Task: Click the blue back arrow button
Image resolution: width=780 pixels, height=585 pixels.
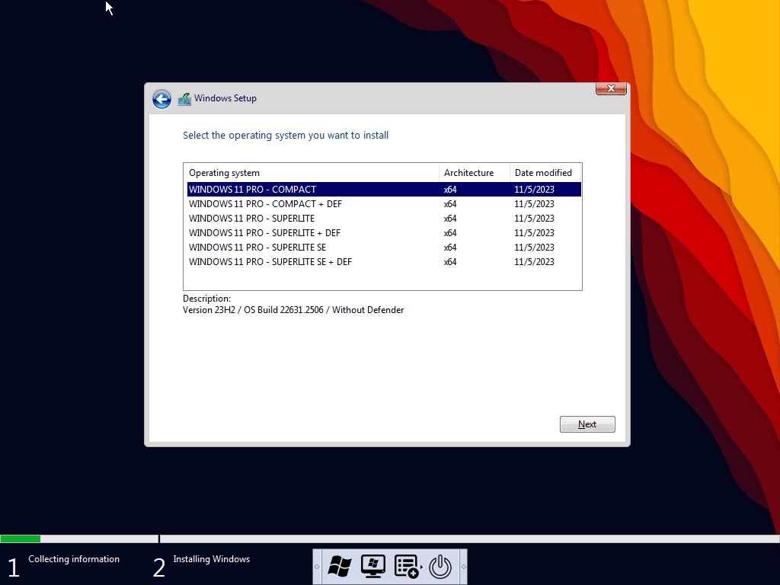Action: [x=161, y=99]
